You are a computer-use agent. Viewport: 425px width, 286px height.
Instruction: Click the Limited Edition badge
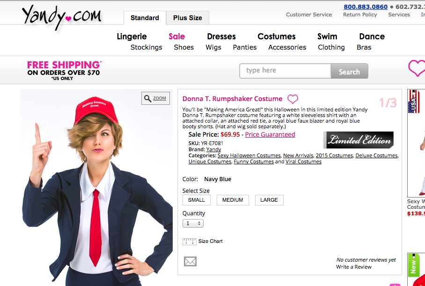[x=359, y=140]
